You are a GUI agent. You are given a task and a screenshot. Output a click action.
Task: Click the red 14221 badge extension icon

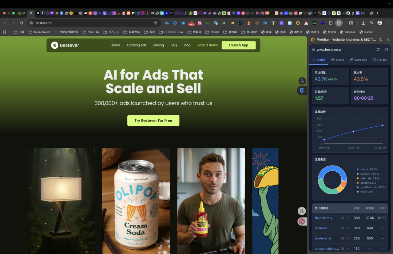point(191,23)
